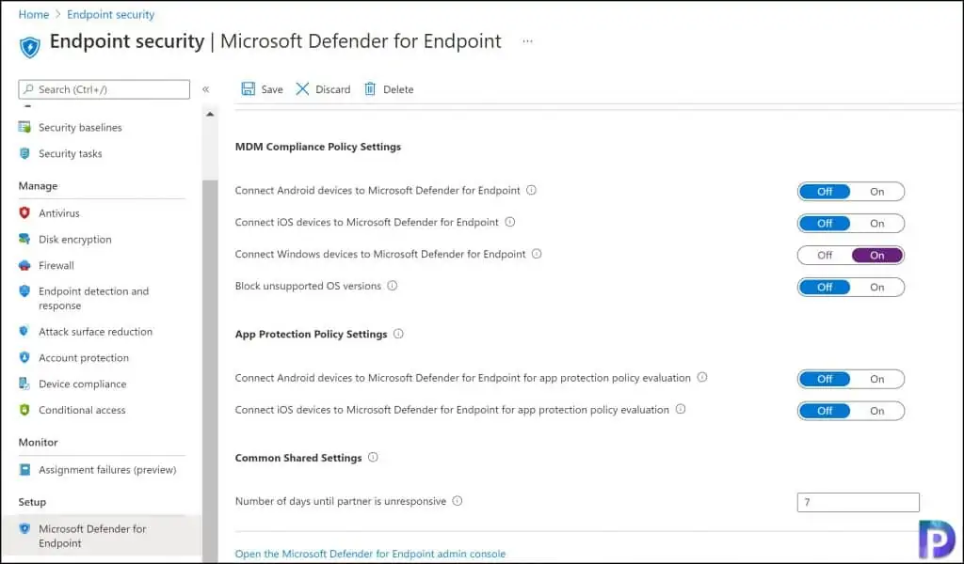Toggle iOS app protection policy evaluation switch

point(851,411)
